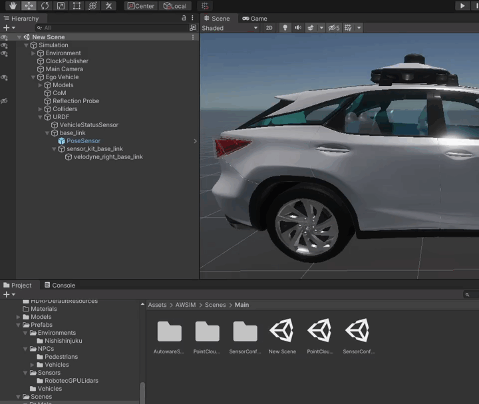Select the Scale tool

(61, 6)
